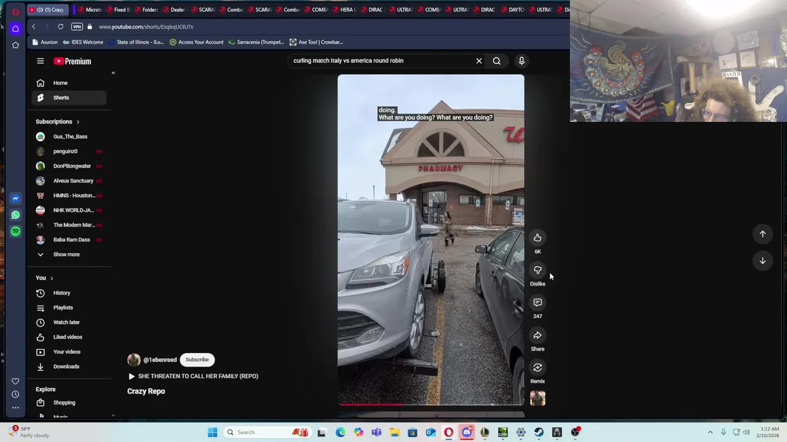The height and width of the screenshot is (442, 787).
Task: Open Messenger in the Opera sidebar
Action: click(x=15, y=198)
